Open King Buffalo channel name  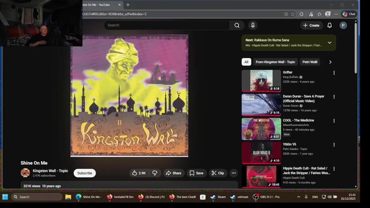point(291,77)
